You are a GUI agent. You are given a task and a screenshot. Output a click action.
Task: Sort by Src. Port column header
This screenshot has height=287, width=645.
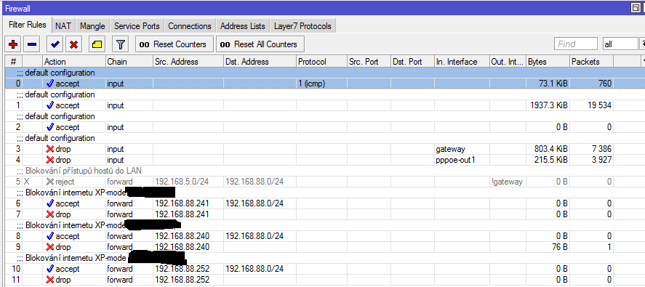pos(369,62)
